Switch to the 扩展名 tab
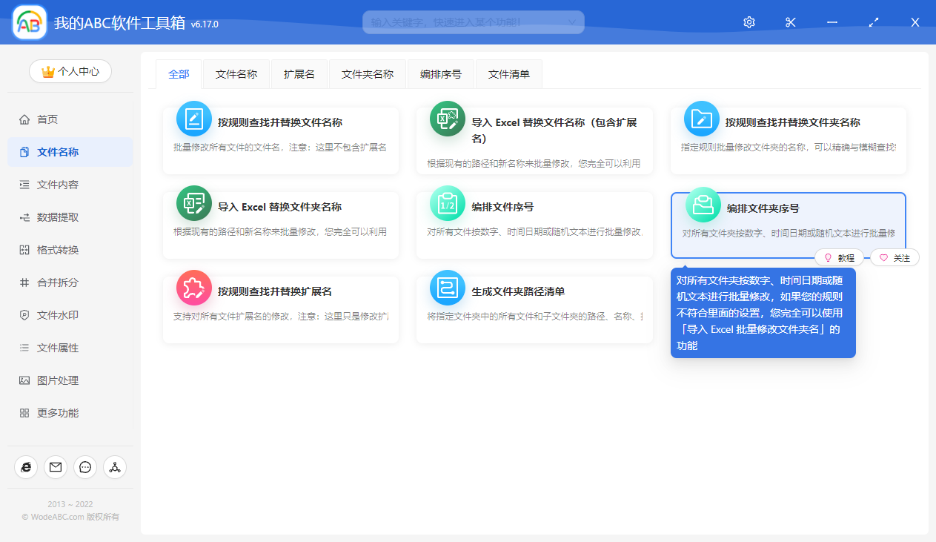 click(299, 74)
